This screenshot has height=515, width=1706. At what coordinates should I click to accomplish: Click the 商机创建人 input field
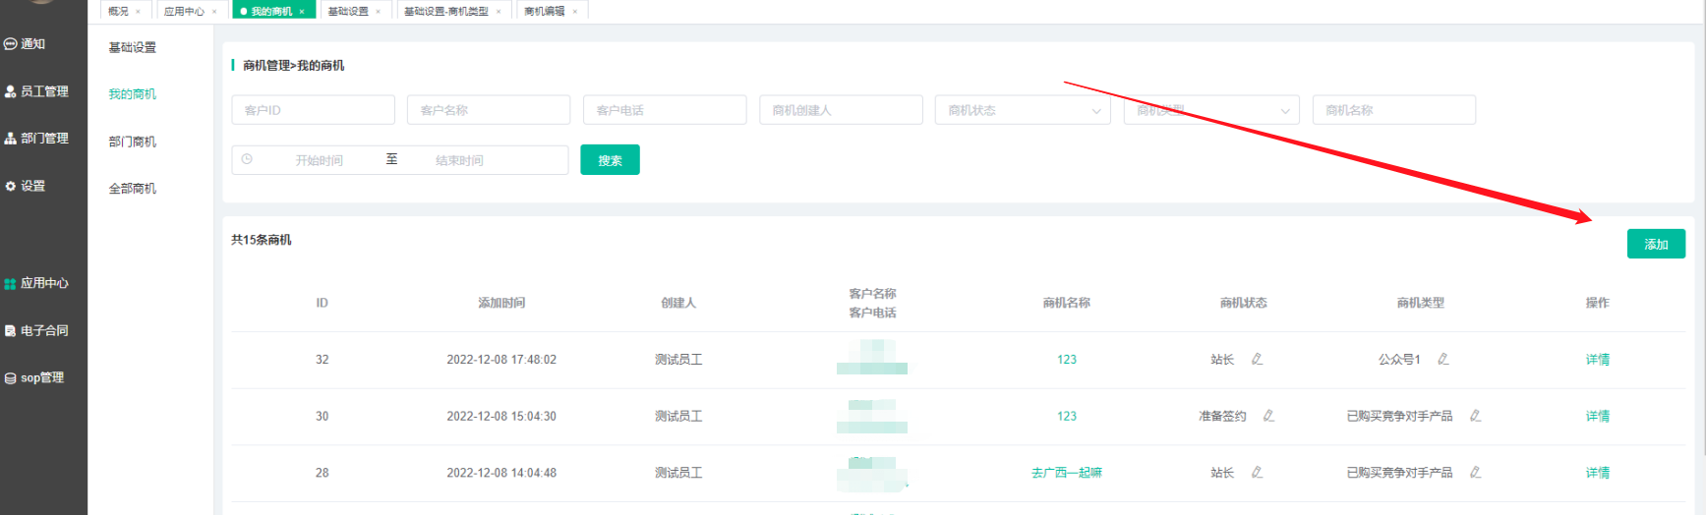tap(841, 110)
